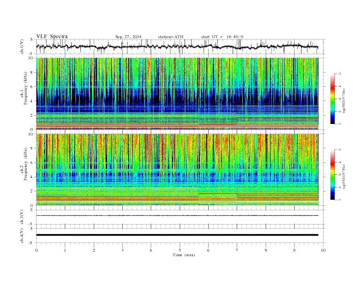Click the ch.1 spectrogram "8" kHz tick label

click(x=32, y=73)
